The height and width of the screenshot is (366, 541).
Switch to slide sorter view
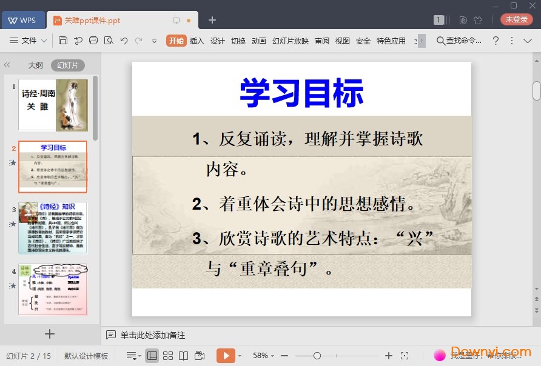[x=168, y=356]
